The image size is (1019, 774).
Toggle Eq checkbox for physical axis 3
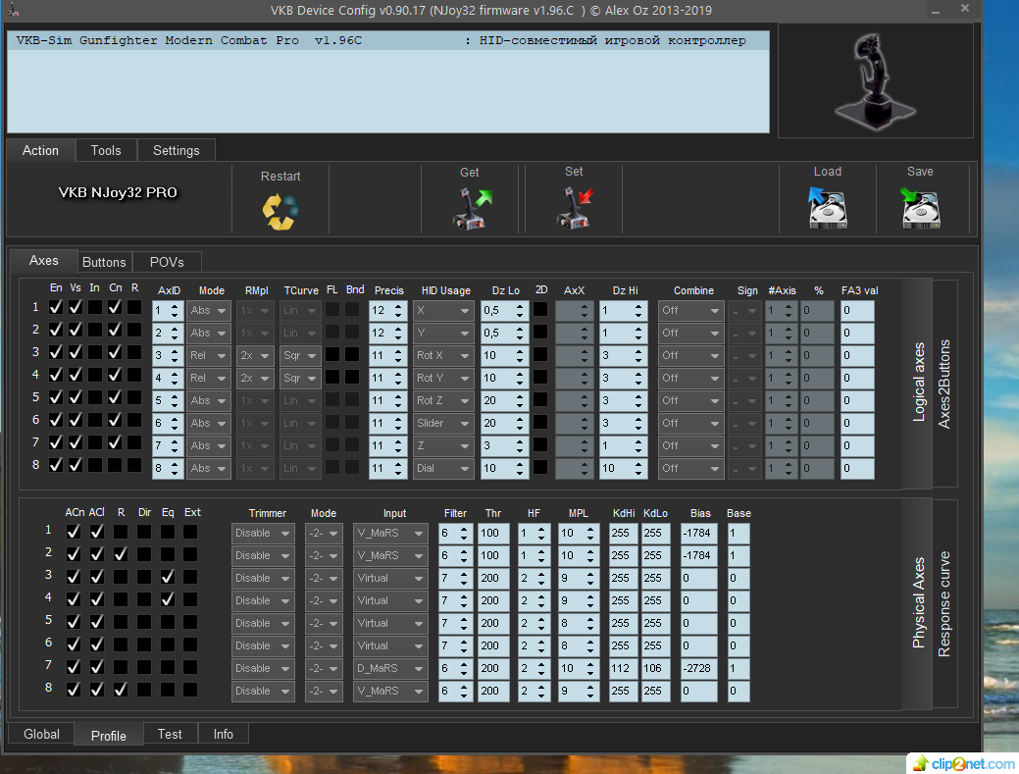(168, 577)
